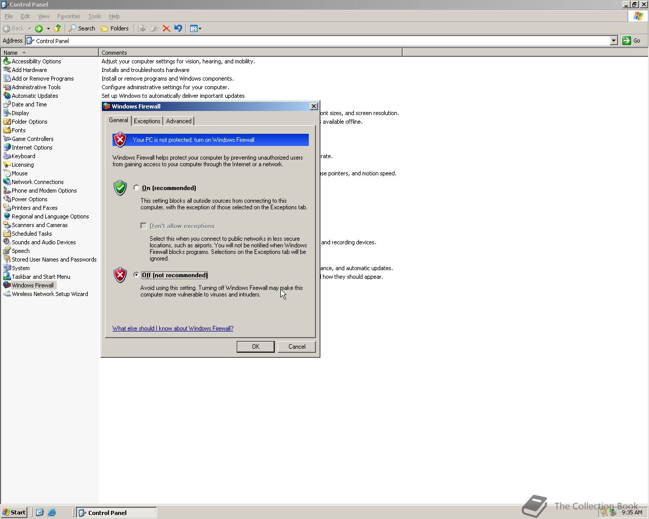Image resolution: width=649 pixels, height=519 pixels.
Task: Click the Start button
Action: pyautogui.click(x=14, y=512)
